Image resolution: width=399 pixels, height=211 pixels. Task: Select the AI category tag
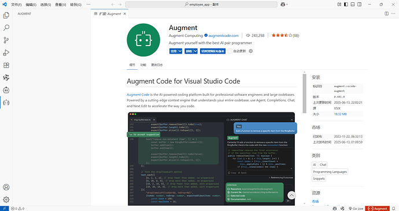click(x=315, y=164)
